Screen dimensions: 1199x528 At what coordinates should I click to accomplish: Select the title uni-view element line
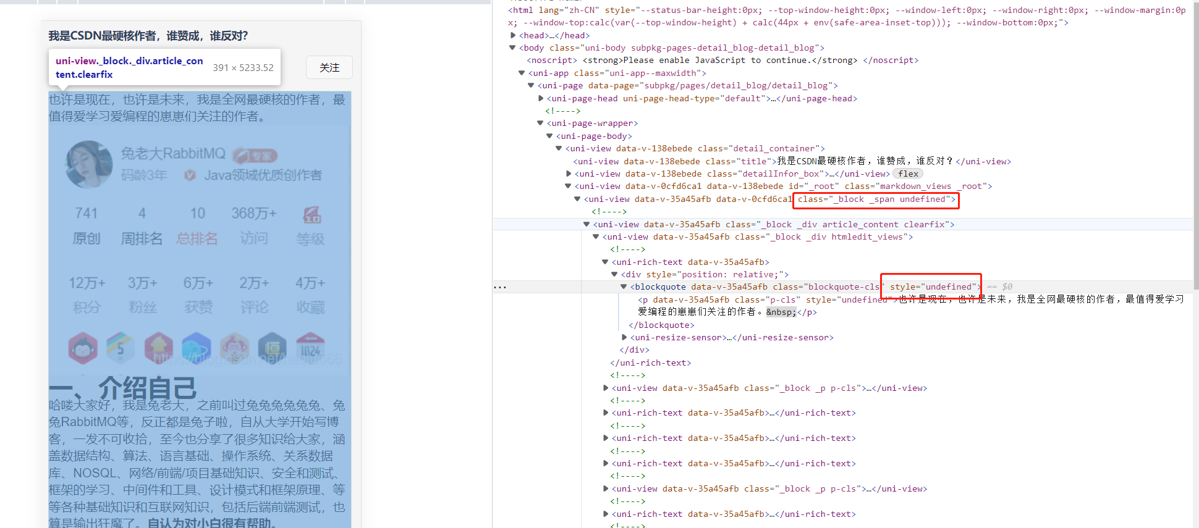(x=792, y=161)
